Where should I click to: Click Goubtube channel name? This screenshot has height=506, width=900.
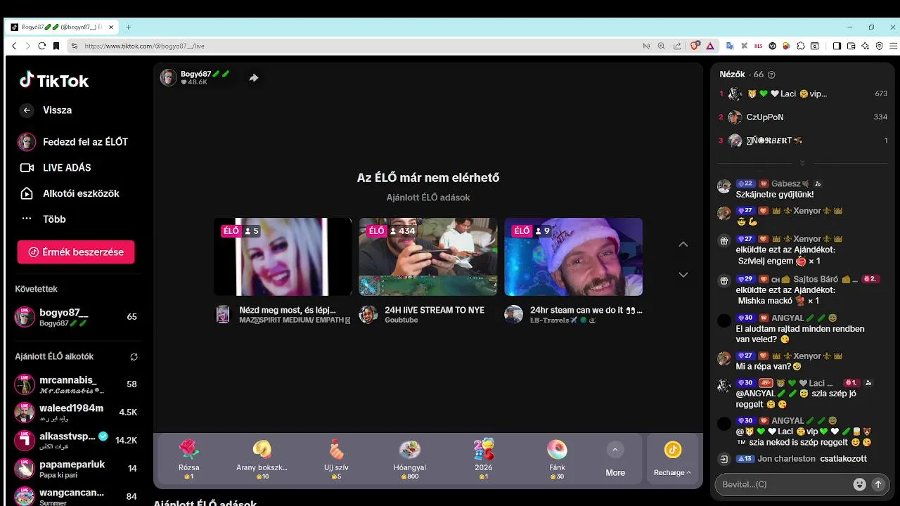pyautogui.click(x=401, y=320)
